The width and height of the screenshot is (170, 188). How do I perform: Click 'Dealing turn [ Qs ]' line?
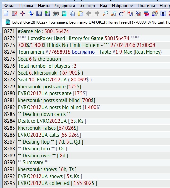pyautogui.click(x=43, y=149)
